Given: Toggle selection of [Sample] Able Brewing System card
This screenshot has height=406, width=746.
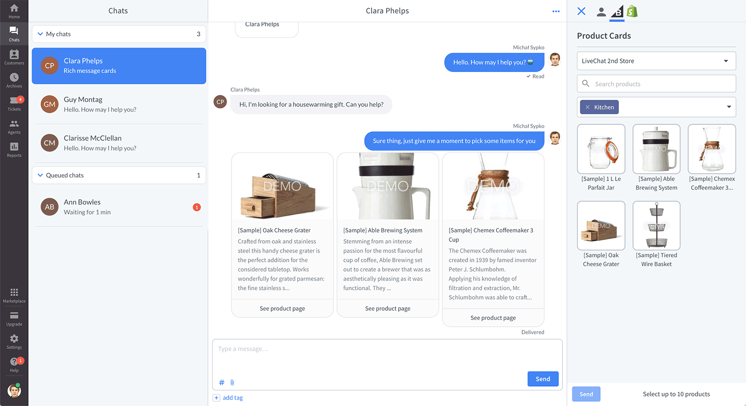Looking at the screenshot, I should tap(656, 149).
